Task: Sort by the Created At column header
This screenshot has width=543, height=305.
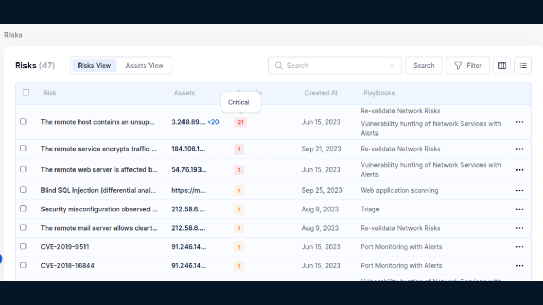Action: pyautogui.click(x=321, y=93)
